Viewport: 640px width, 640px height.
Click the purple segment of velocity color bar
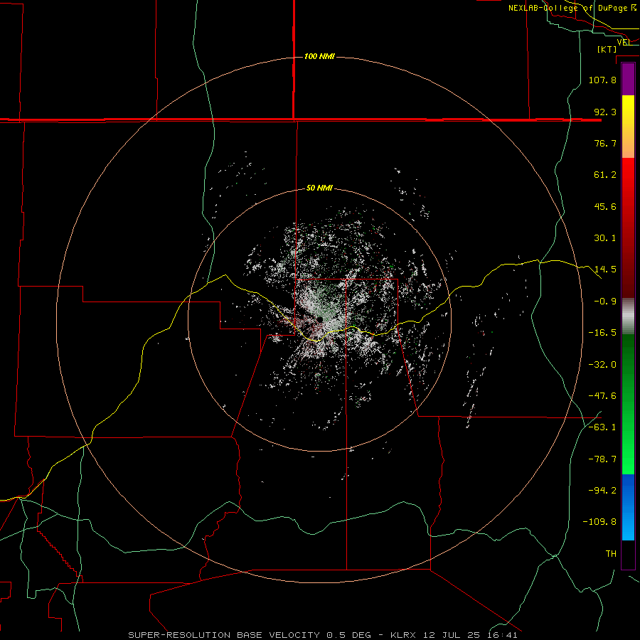pyautogui.click(x=628, y=80)
